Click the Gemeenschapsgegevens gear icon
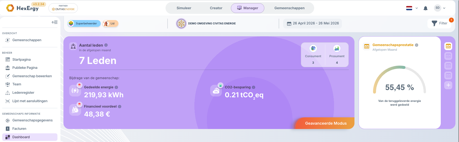 click(x=8, y=120)
